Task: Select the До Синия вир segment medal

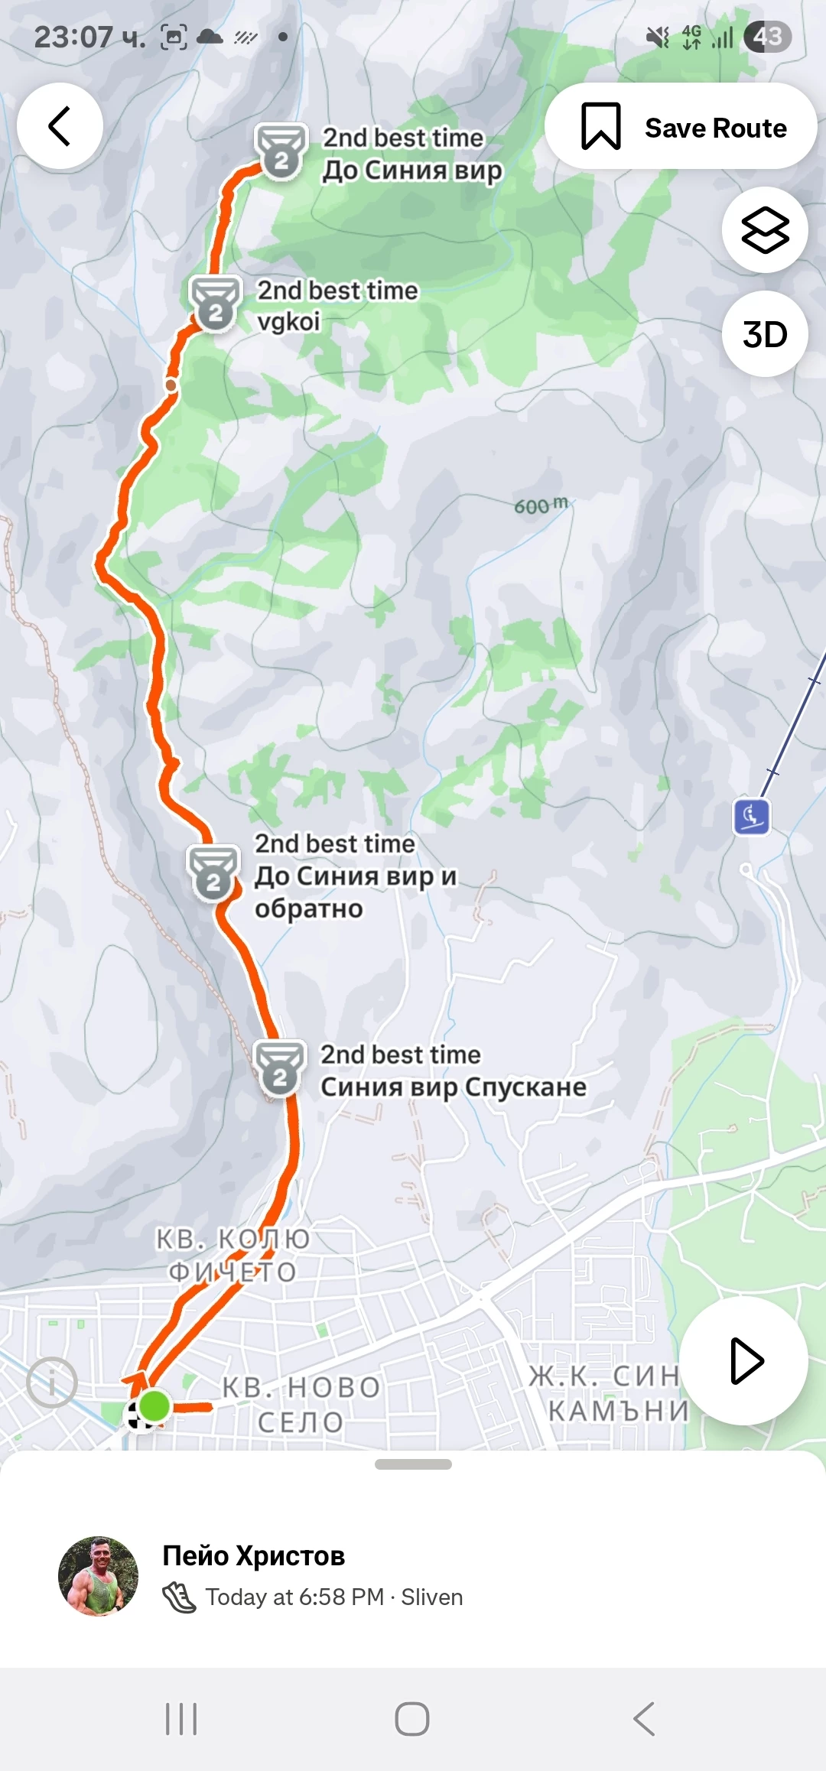Action: click(281, 151)
